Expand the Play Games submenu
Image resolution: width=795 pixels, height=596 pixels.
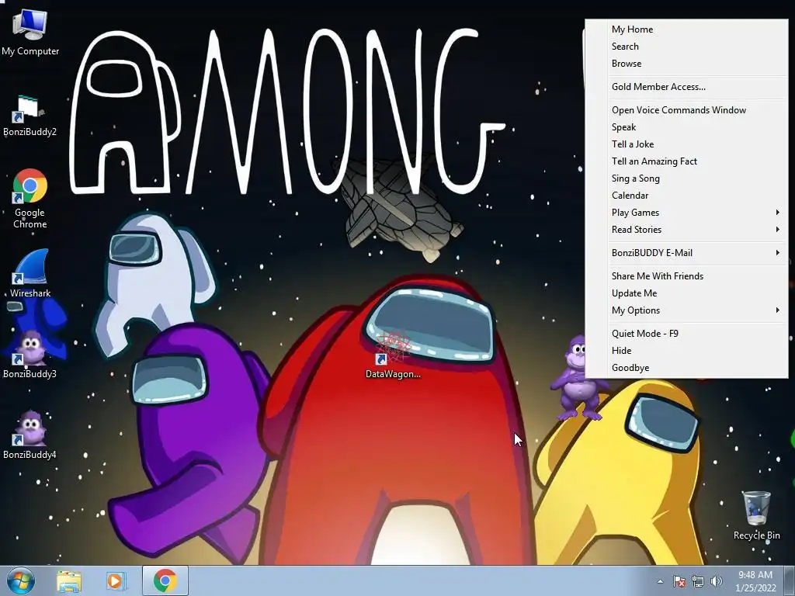coord(686,213)
